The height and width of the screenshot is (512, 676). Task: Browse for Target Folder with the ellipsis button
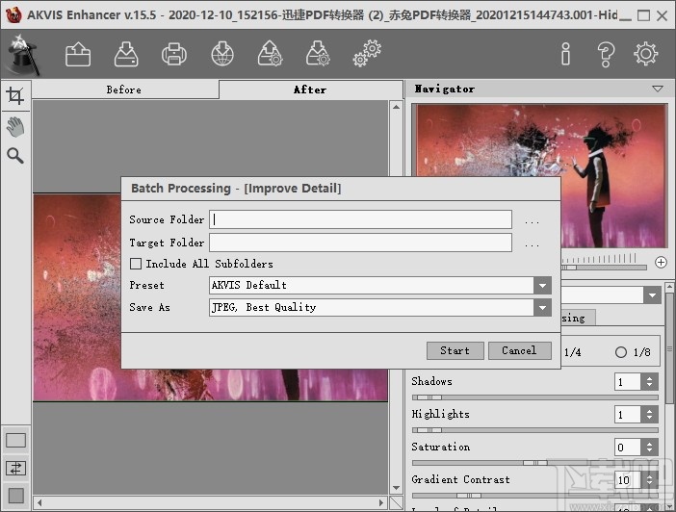point(532,243)
